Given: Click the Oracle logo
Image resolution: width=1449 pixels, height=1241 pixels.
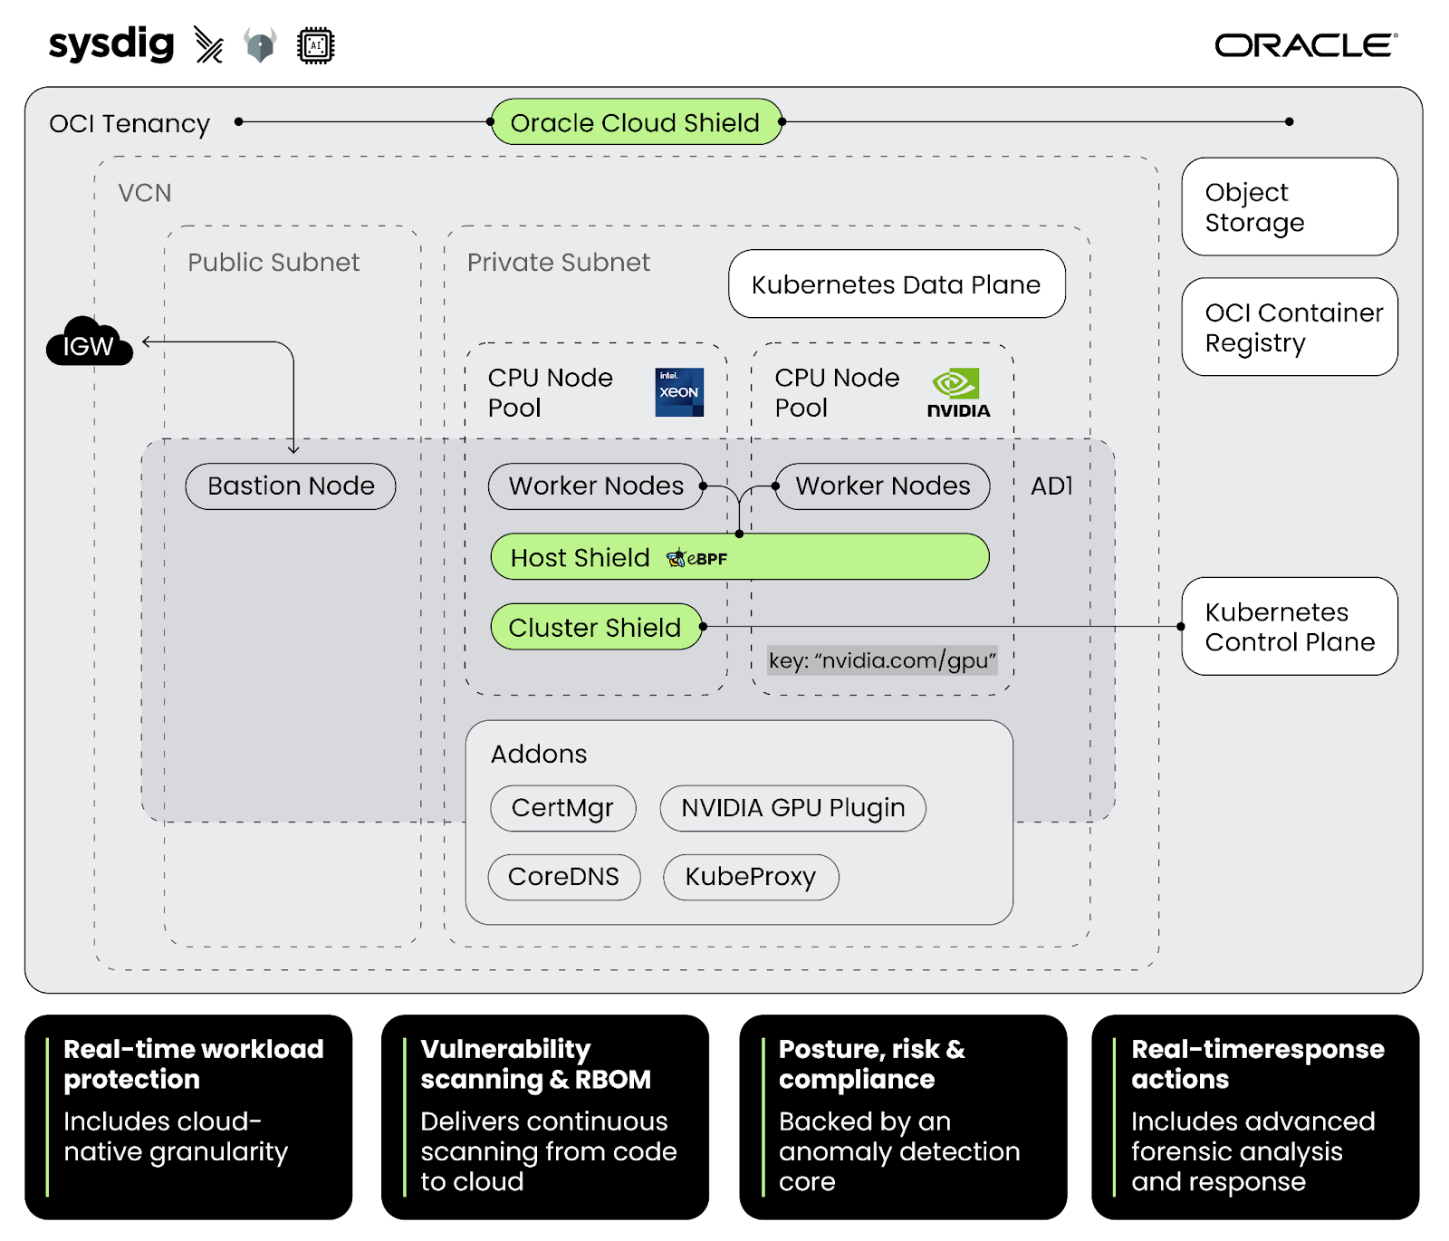Looking at the screenshot, I should 1306,45.
